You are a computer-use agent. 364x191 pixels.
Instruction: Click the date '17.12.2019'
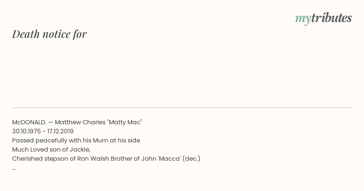tap(60, 131)
